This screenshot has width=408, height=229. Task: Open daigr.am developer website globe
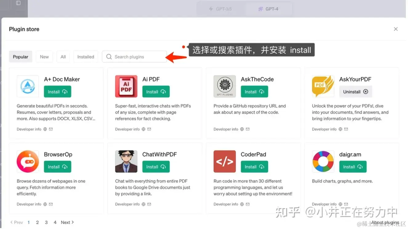[340, 204]
